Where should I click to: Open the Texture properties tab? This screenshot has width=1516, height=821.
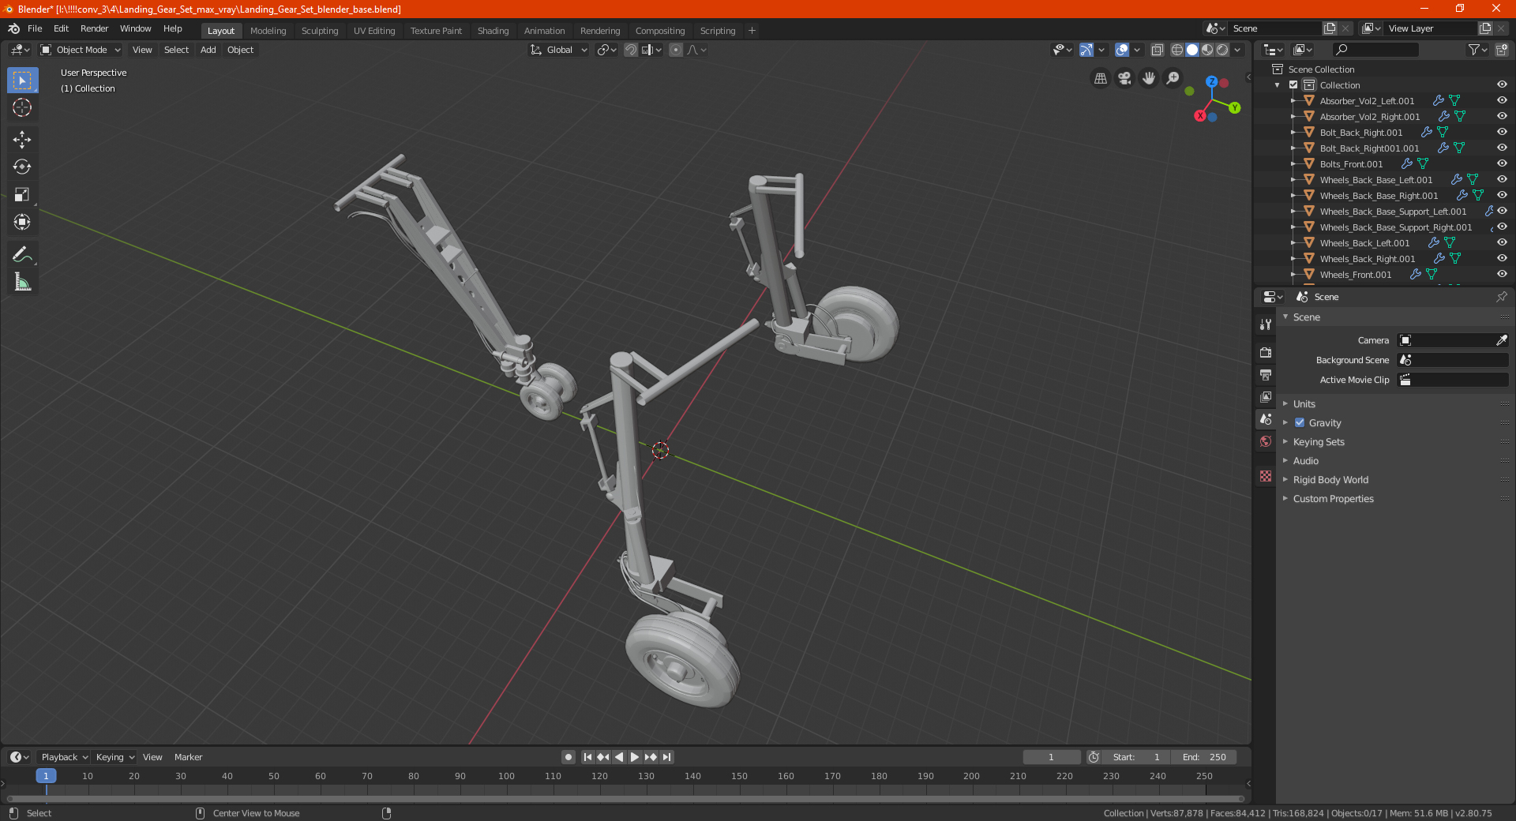click(x=1266, y=476)
